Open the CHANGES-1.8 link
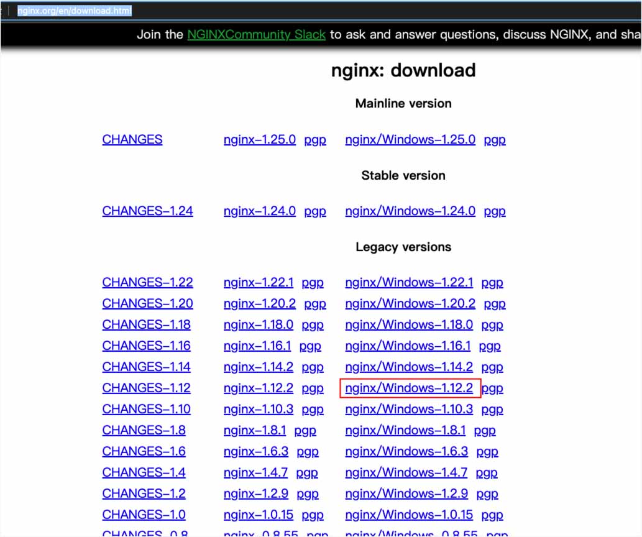This screenshot has height=537, width=642. [144, 431]
